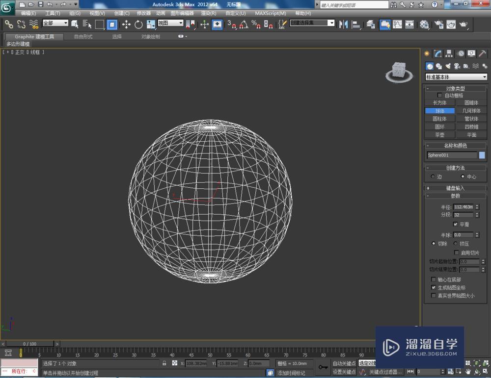Click the 几何球体 creation button
491x378 pixels.
pos(472,111)
